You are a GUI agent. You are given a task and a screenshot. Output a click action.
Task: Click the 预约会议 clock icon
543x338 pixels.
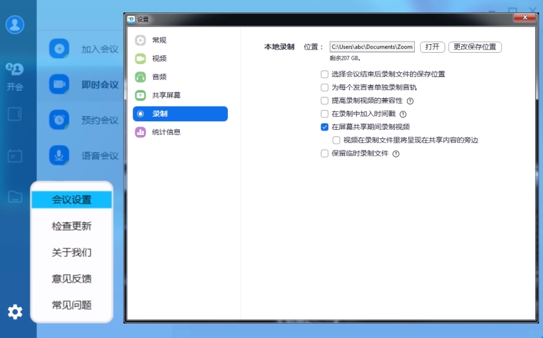coord(59,119)
